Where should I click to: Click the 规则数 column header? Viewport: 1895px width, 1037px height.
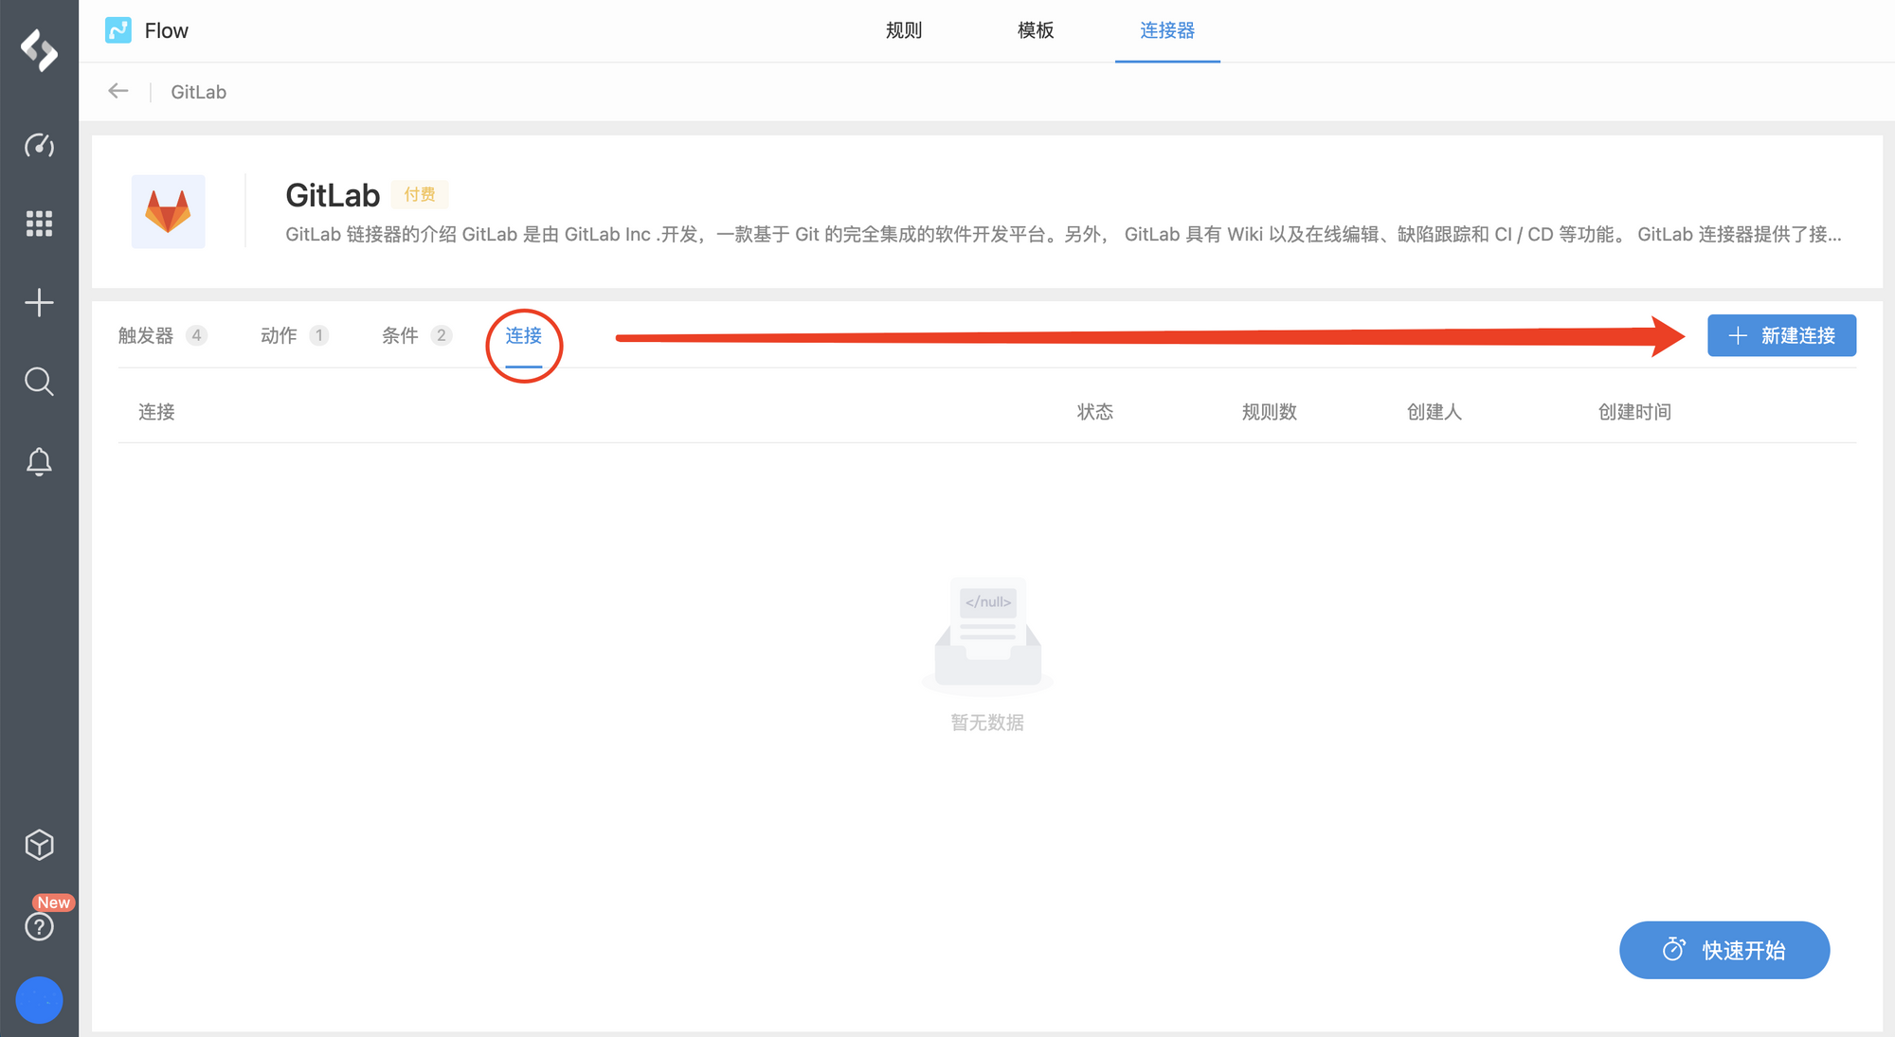(x=1270, y=412)
